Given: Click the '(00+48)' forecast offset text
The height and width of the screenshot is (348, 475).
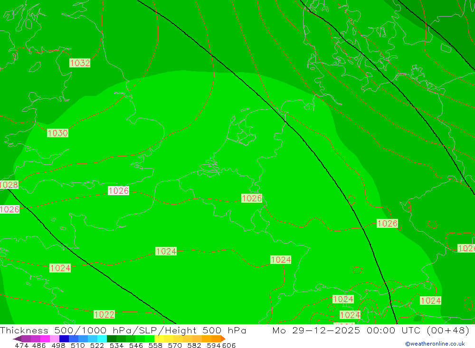Looking at the screenshot, I should click(x=448, y=330).
